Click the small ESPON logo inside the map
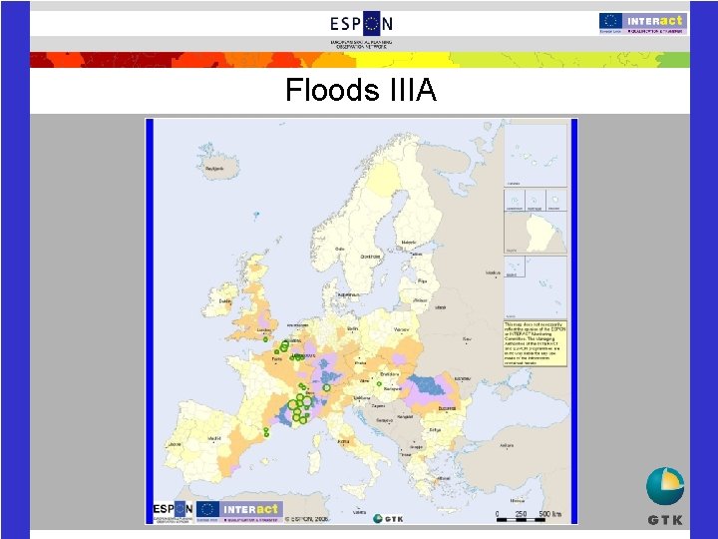Viewport: 718px width, 539px height. coord(174,511)
